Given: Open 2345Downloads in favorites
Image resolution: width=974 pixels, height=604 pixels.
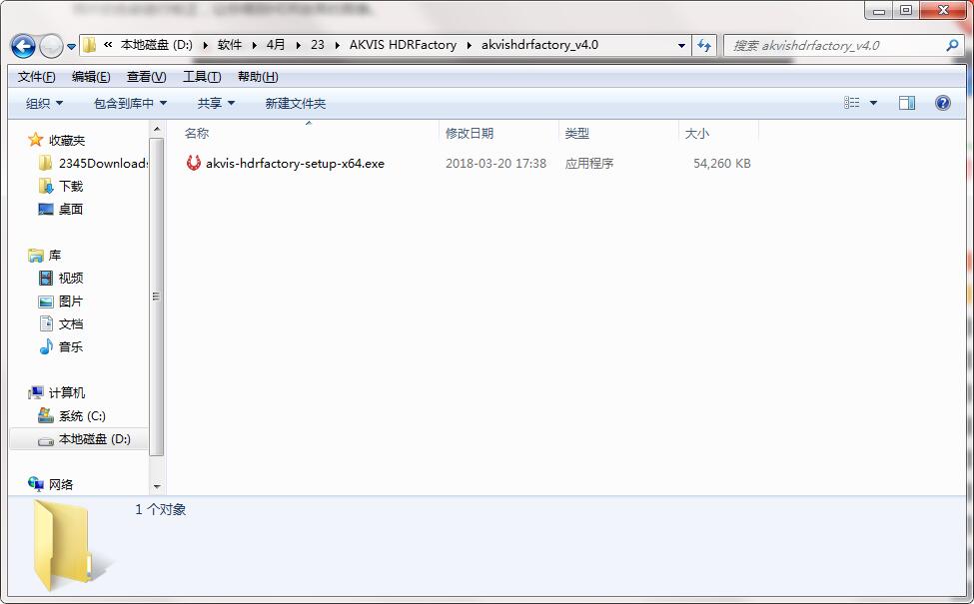Looking at the screenshot, I should [103, 164].
